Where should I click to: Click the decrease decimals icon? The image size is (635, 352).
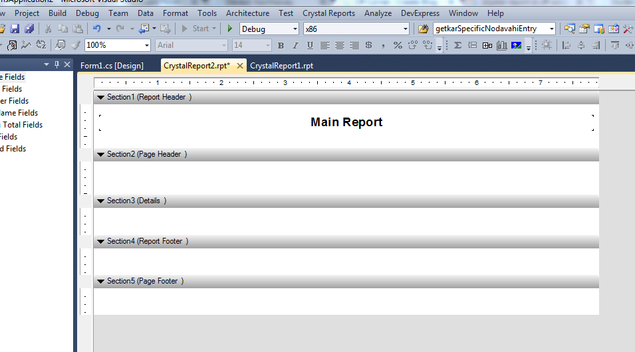(428, 45)
